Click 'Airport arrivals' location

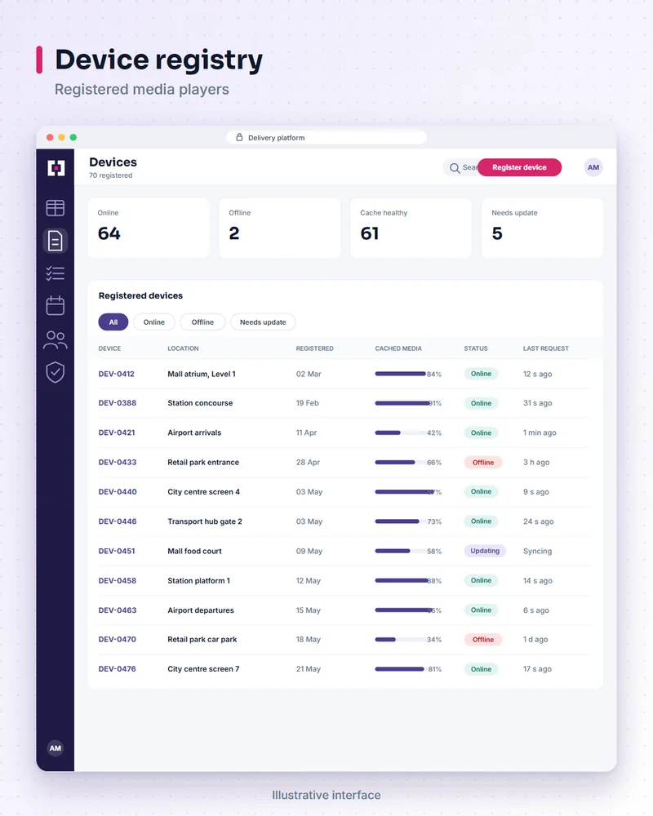click(194, 432)
